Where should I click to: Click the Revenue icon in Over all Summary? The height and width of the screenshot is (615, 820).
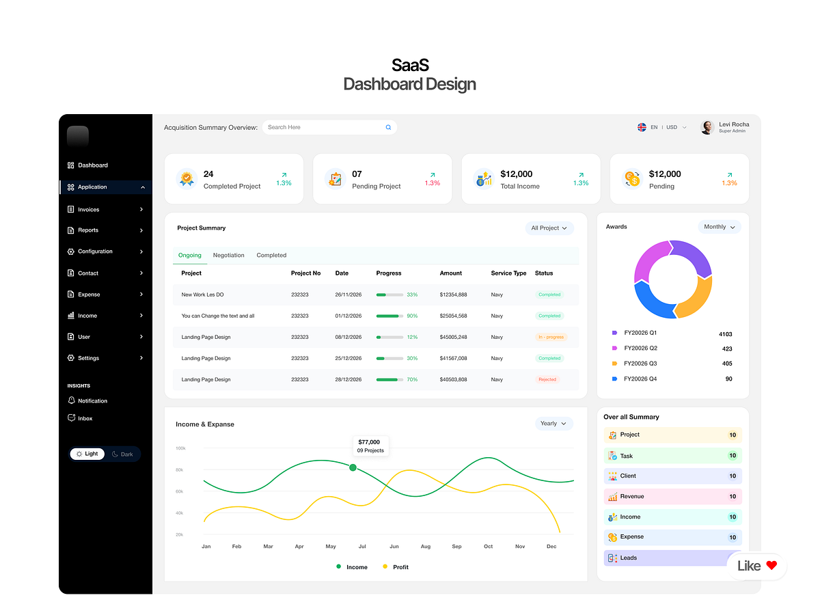612,496
